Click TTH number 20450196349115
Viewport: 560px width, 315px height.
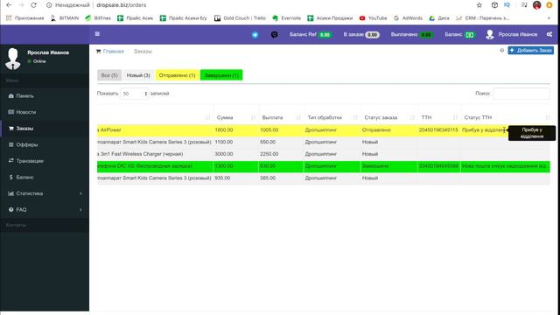point(438,130)
